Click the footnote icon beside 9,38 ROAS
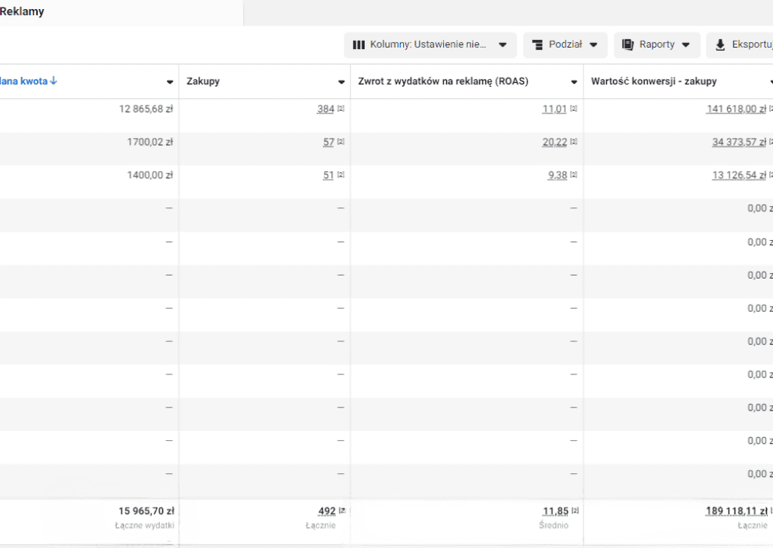 point(573,175)
